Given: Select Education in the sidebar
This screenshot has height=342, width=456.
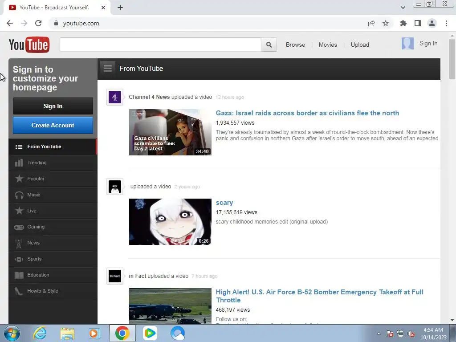Looking at the screenshot, I should click(x=53, y=275).
